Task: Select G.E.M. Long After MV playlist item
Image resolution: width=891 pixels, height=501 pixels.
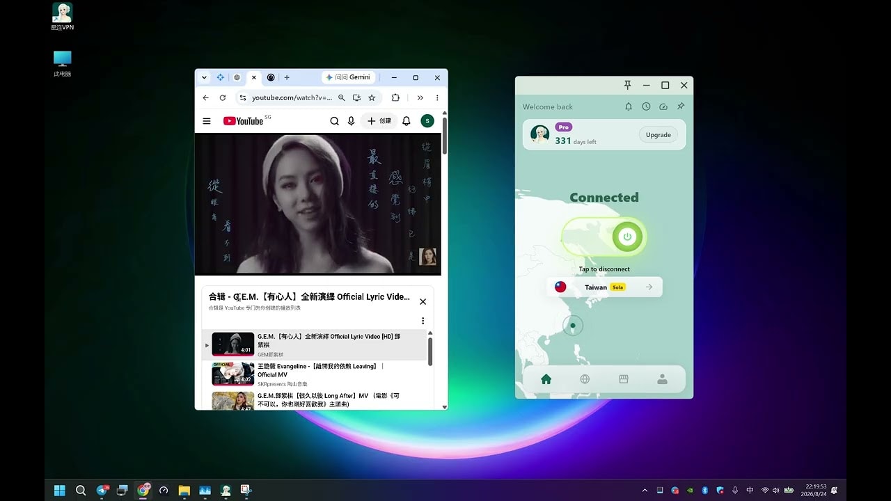Action: pos(314,401)
